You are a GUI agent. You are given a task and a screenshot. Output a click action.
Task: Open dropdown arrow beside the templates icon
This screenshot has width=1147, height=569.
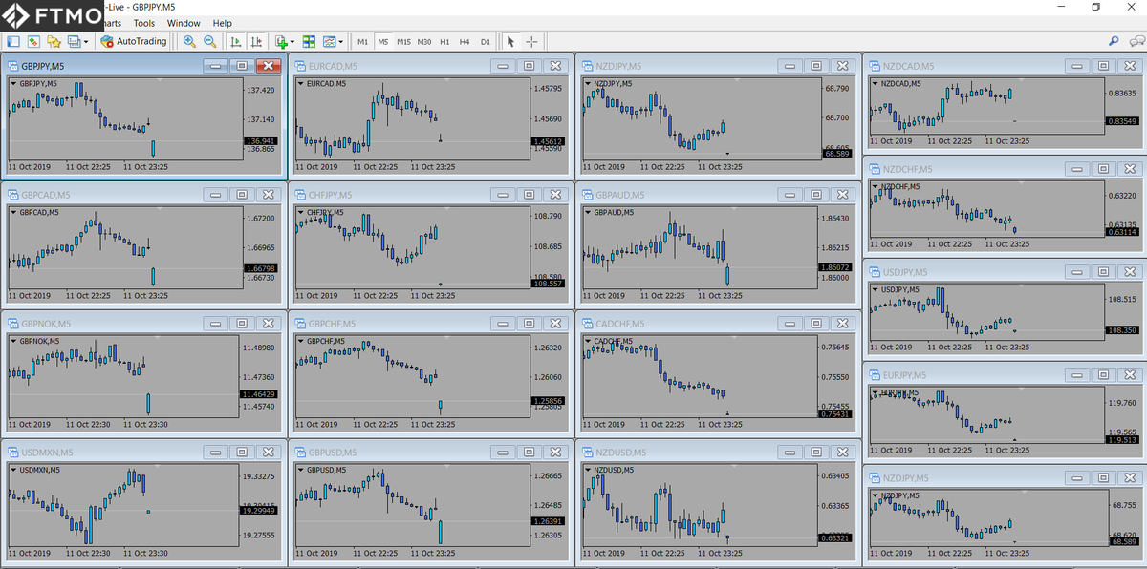(x=341, y=42)
